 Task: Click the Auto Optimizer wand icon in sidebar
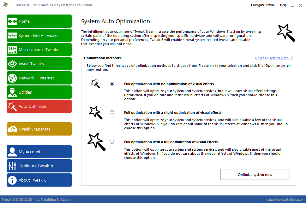(12, 106)
